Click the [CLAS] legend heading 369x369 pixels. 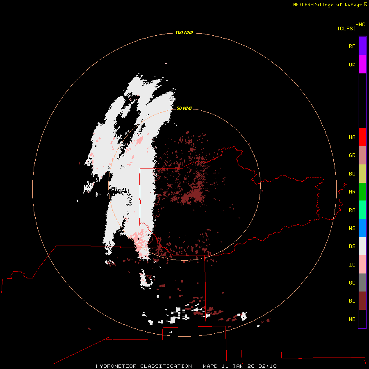(x=346, y=28)
